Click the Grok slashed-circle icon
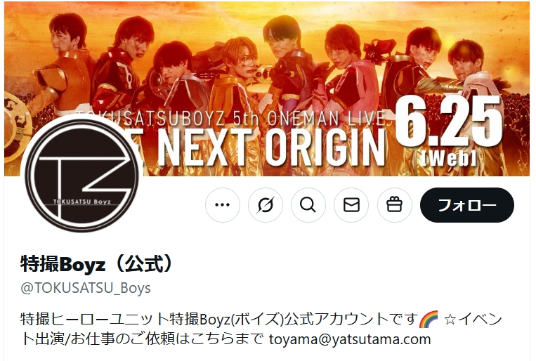 click(x=266, y=205)
